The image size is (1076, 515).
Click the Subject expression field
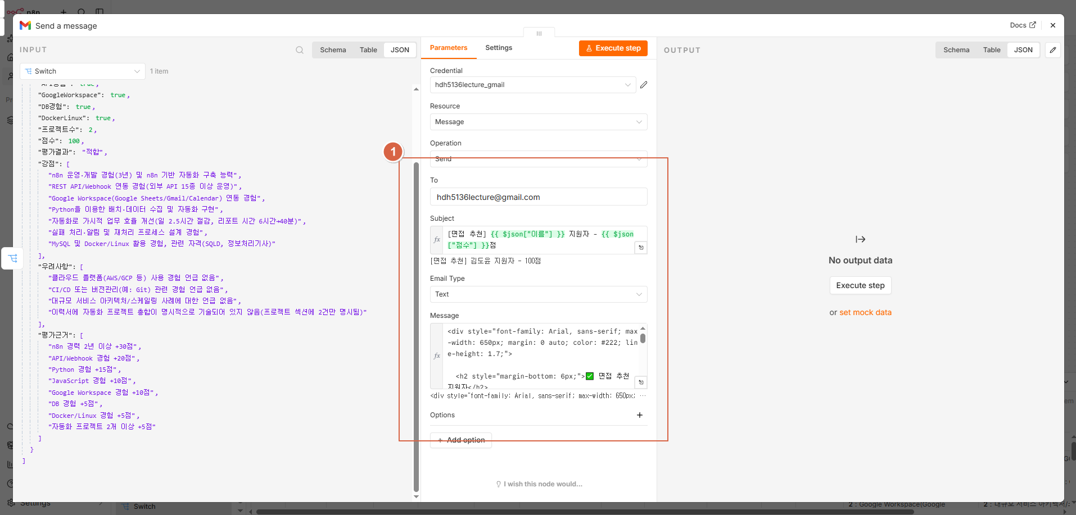[540, 240]
